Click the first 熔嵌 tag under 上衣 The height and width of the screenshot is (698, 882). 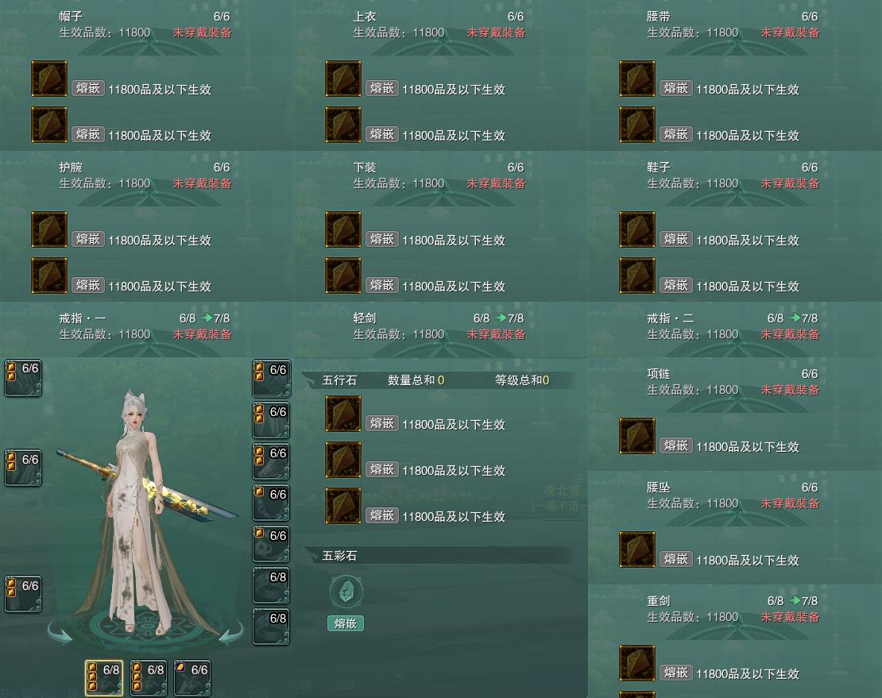pyautogui.click(x=382, y=88)
